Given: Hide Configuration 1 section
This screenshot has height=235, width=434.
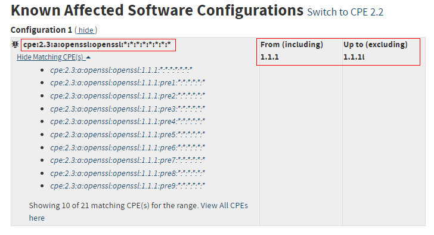Looking at the screenshot, I should (86, 30).
